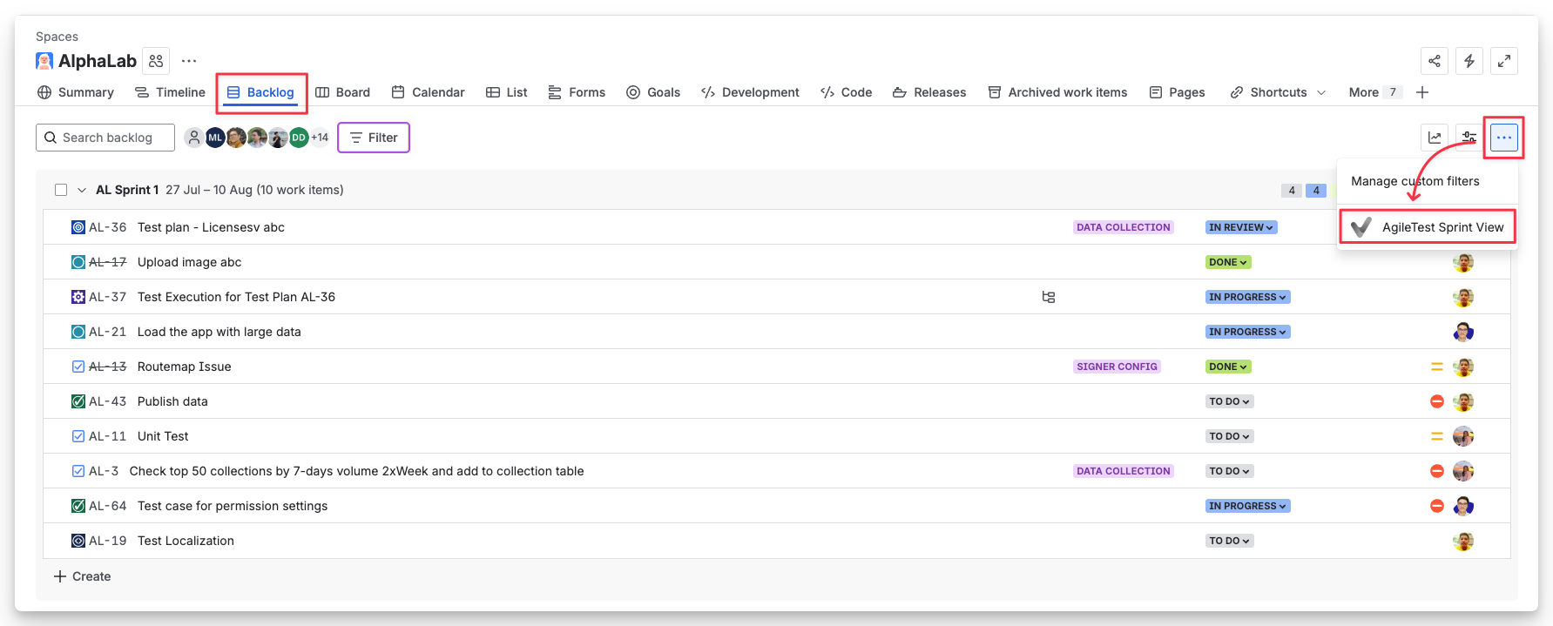Image resolution: width=1553 pixels, height=626 pixels.
Task: Select Manage custom filters menu item
Action: tap(1415, 181)
